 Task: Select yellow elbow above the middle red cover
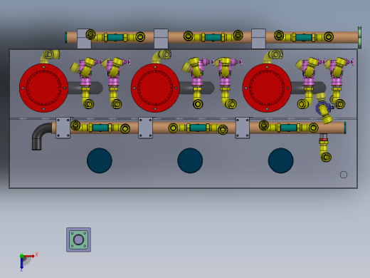click(162, 56)
